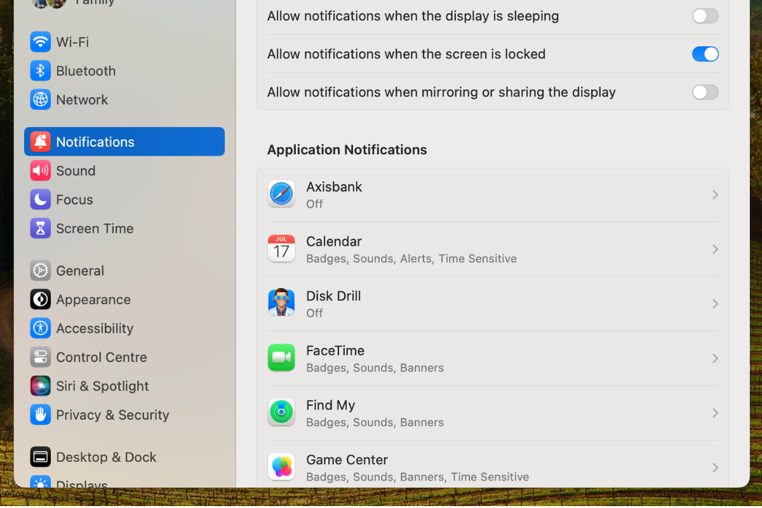762x508 pixels.
Task: Select the Focus moon icon
Action: (41, 199)
